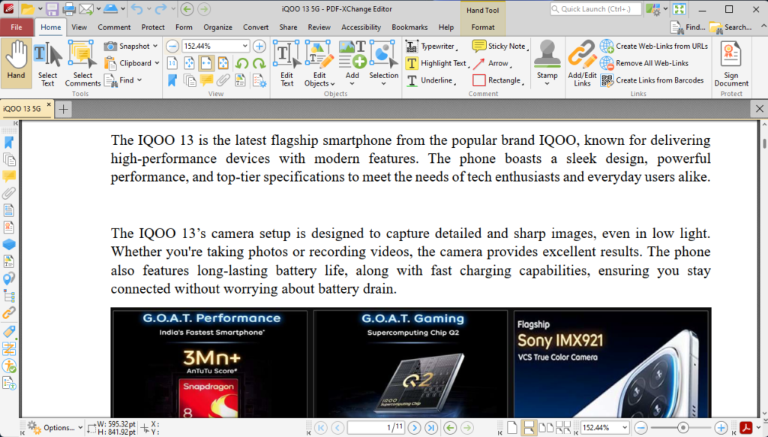Image resolution: width=768 pixels, height=437 pixels.
Task: Open the File menu
Action: (16, 28)
